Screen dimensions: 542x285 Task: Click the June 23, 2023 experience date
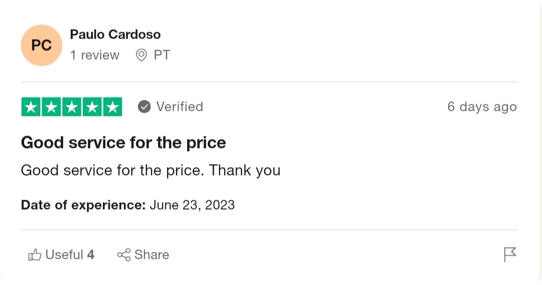point(192,205)
